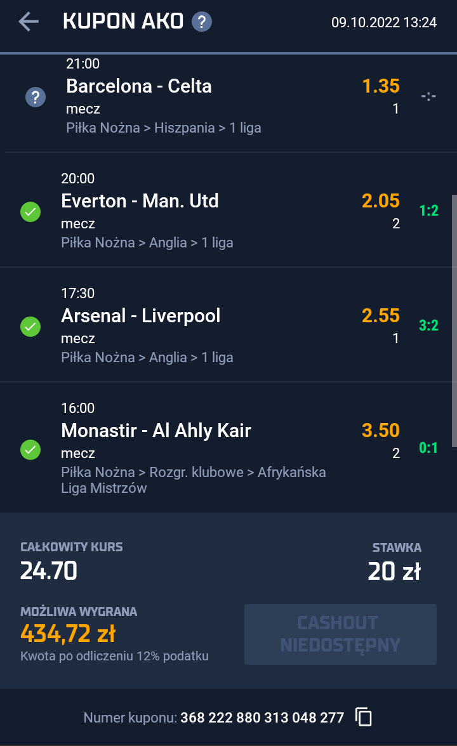Tap the coupon number 368 222 880 313 048 277
This screenshot has height=746, width=457.
pos(262,717)
